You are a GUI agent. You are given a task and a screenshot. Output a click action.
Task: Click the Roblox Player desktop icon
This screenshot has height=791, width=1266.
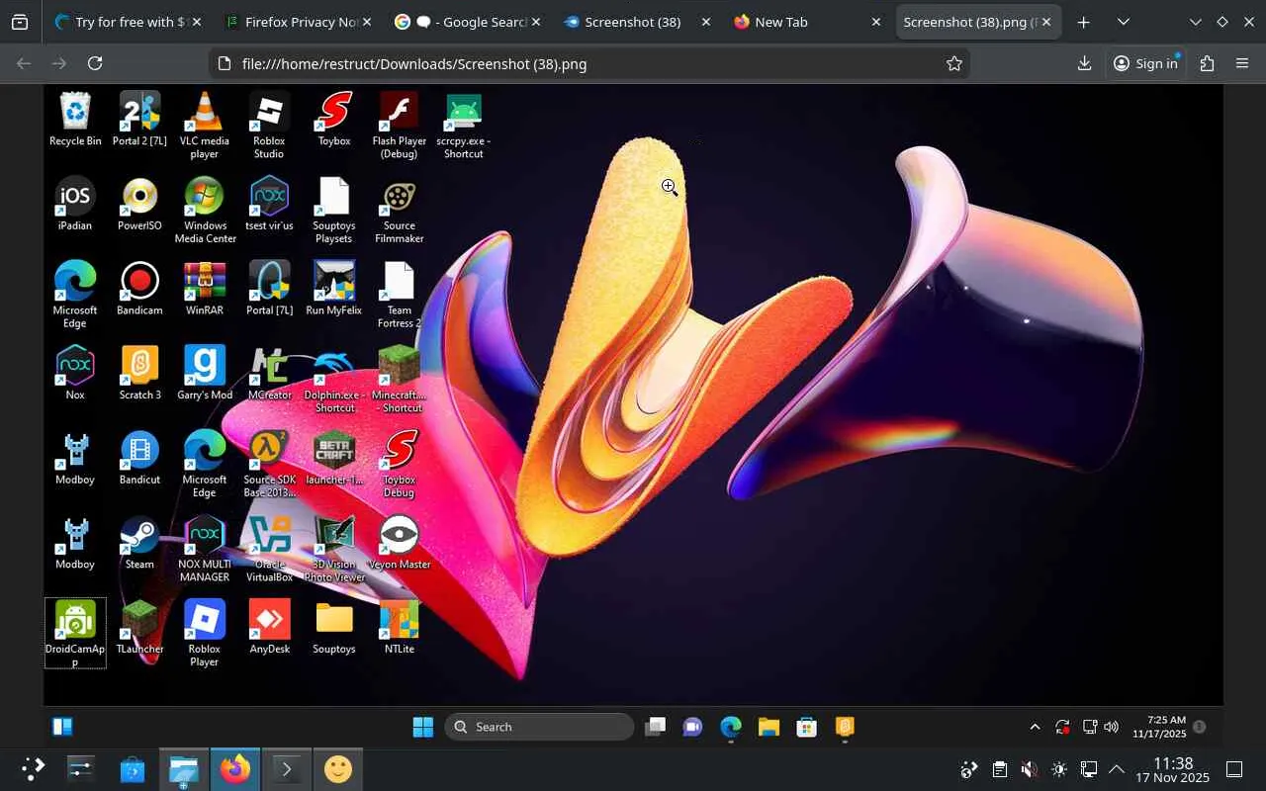click(205, 634)
